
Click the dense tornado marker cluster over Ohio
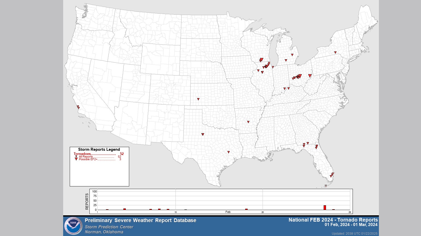(298, 76)
